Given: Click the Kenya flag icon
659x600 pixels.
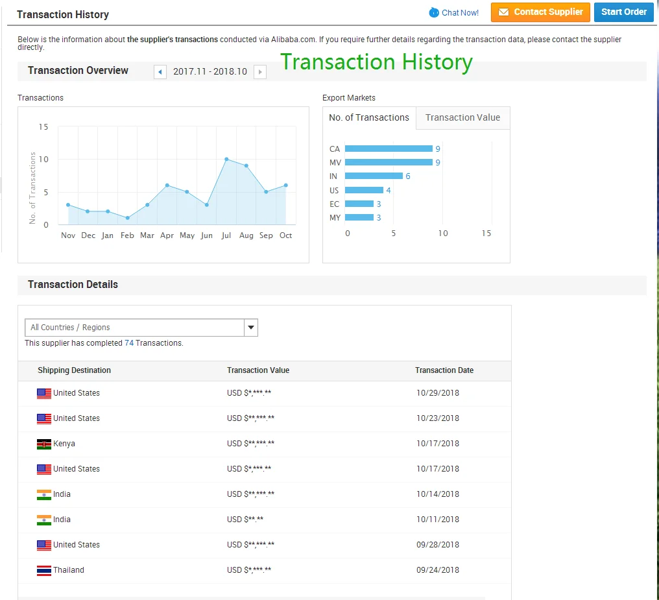Looking at the screenshot, I should pyautogui.click(x=44, y=444).
